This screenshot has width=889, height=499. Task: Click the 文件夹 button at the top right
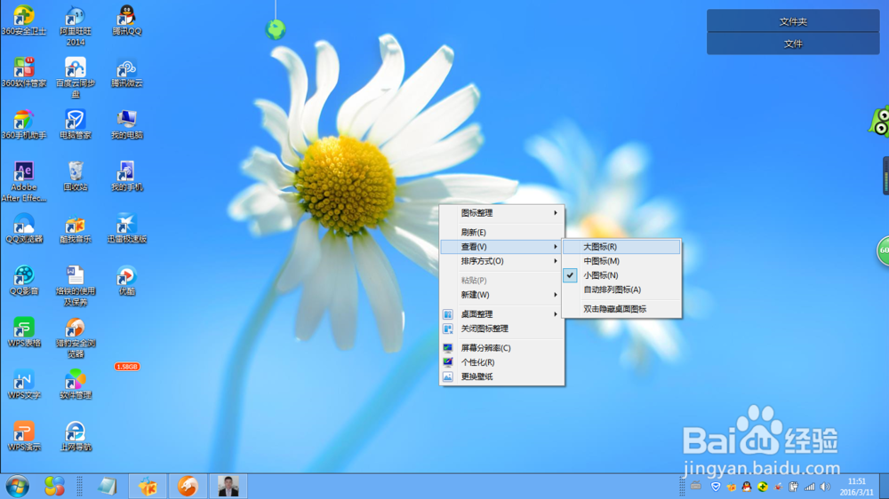click(793, 21)
